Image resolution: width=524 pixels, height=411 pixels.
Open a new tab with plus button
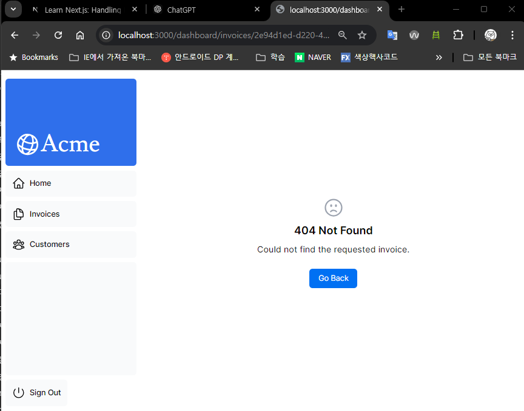click(x=401, y=10)
